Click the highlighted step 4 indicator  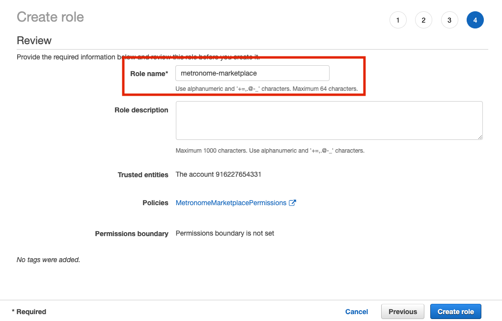[475, 20]
